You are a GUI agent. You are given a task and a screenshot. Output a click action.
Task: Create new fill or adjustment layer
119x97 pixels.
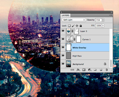click(90, 70)
